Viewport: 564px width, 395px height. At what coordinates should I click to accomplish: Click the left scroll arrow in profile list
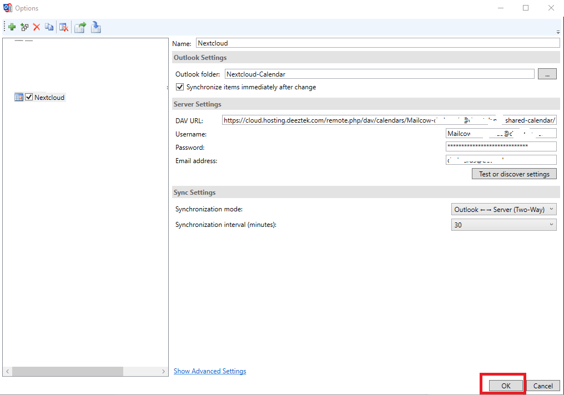(8, 371)
